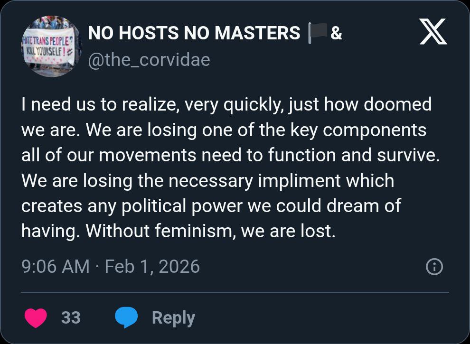
Task: Click the blue reply speech bubble icon
Action: pyautogui.click(x=126, y=317)
